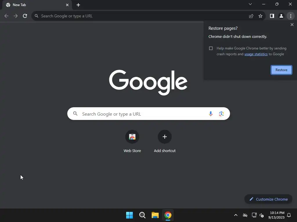Open the Web Store shortcut
The width and height of the screenshot is (297, 222).
pos(132,142)
